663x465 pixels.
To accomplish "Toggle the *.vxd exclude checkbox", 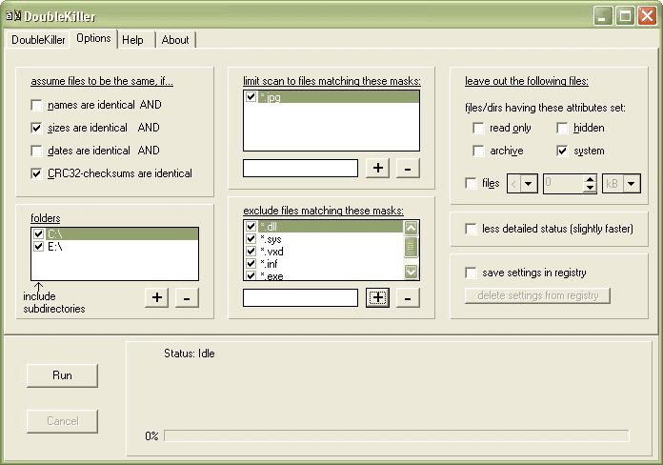I will point(251,251).
